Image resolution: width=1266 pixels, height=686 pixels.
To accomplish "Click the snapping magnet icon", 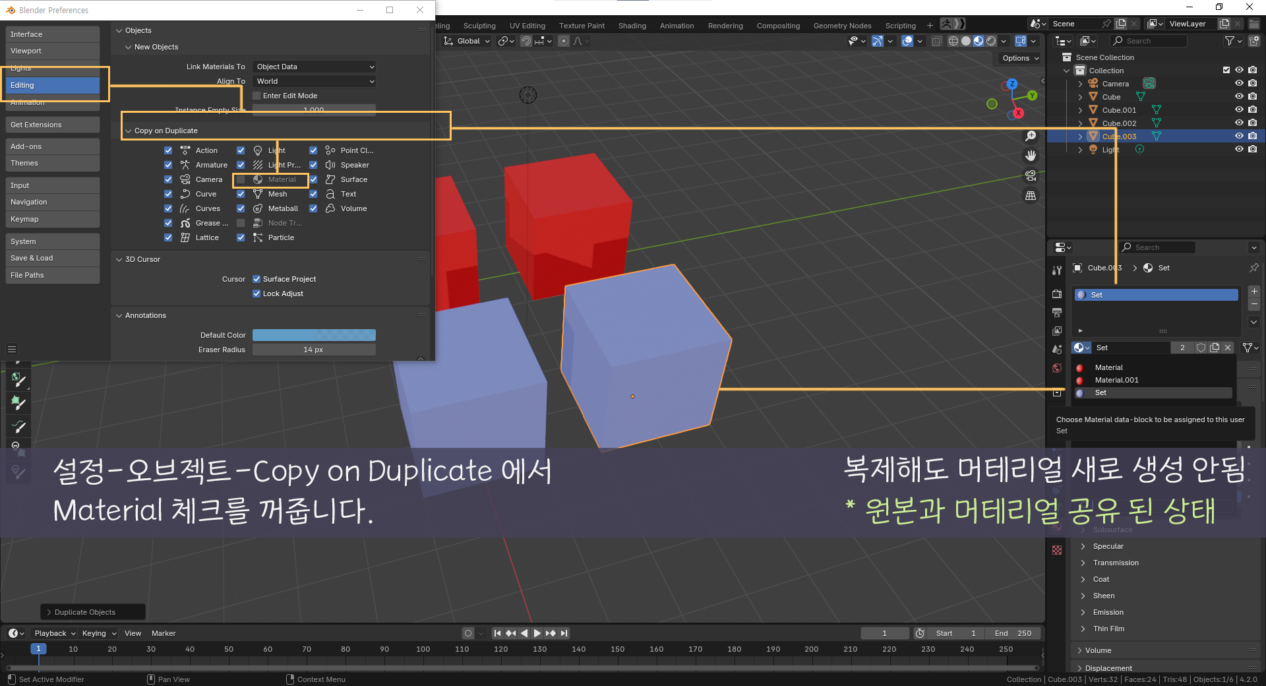I will point(526,41).
